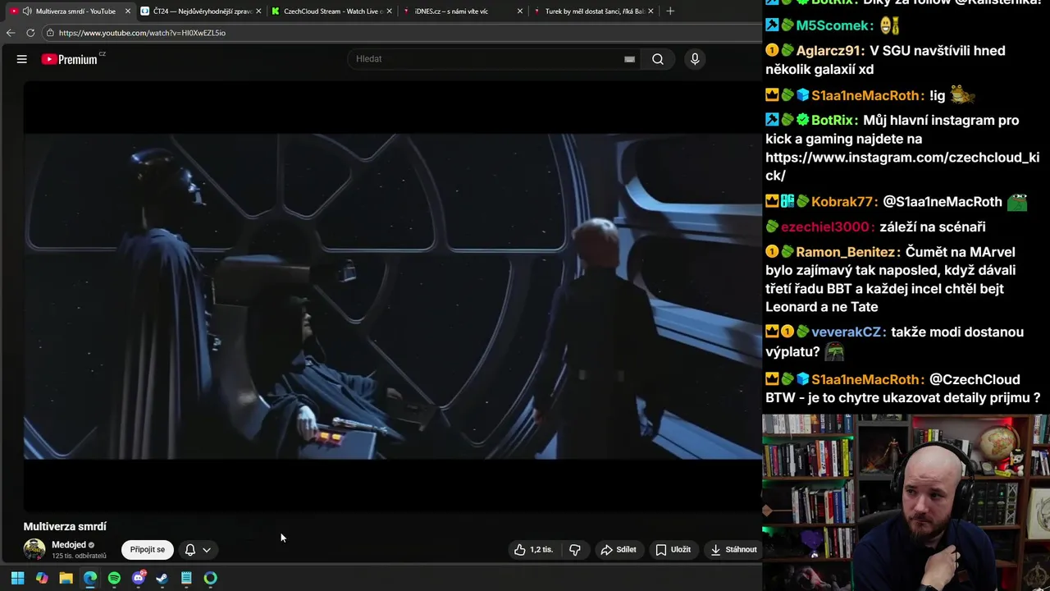1050x591 pixels.
Task: Open Spotify from the taskbar
Action: pyautogui.click(x=114, y=578)
